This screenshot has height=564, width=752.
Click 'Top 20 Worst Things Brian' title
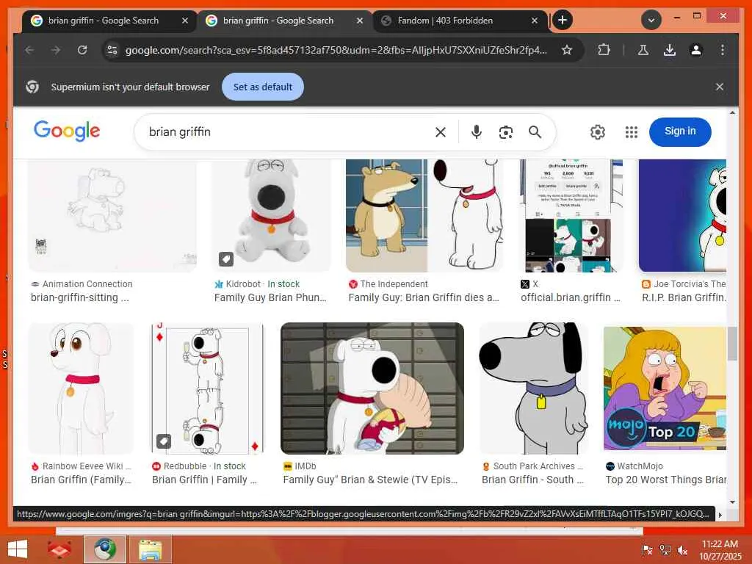coord(665,480)
